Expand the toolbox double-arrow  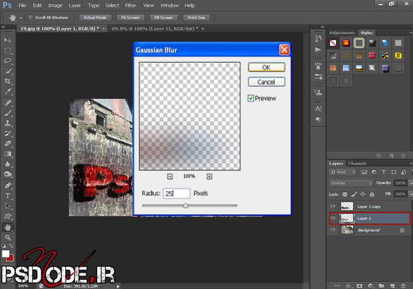(x=3, y=27)
